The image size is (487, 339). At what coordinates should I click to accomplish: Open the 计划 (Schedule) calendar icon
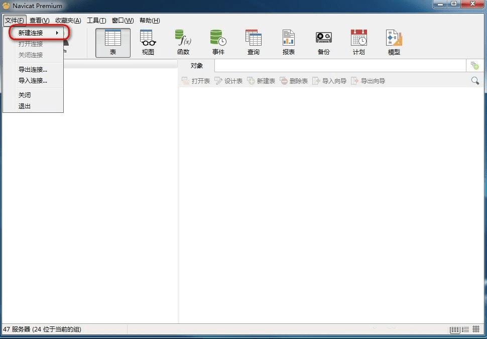pyautogui.click(x=359, y=43)
